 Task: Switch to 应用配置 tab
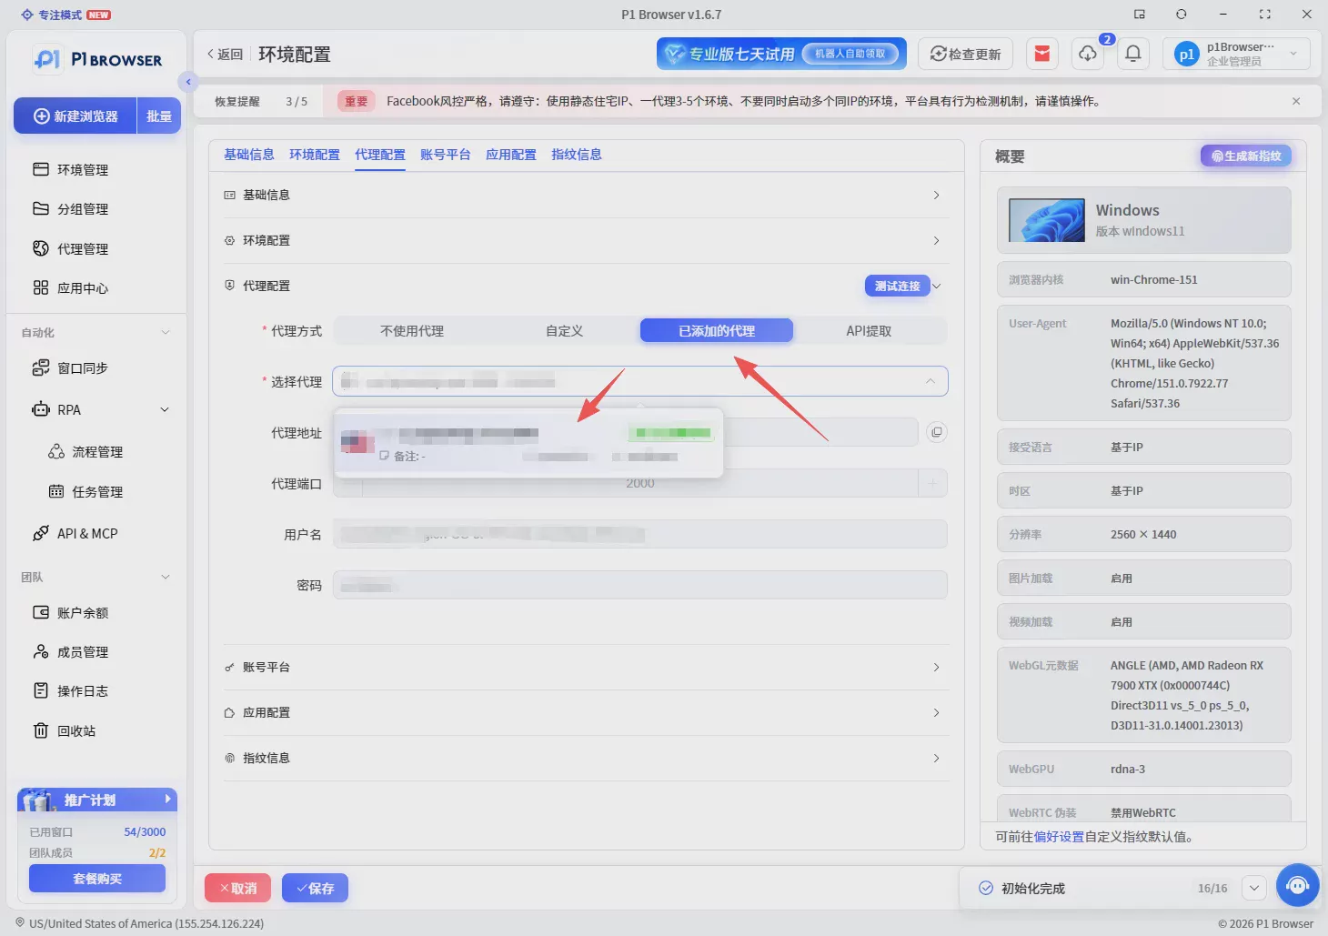coord(511,155)
